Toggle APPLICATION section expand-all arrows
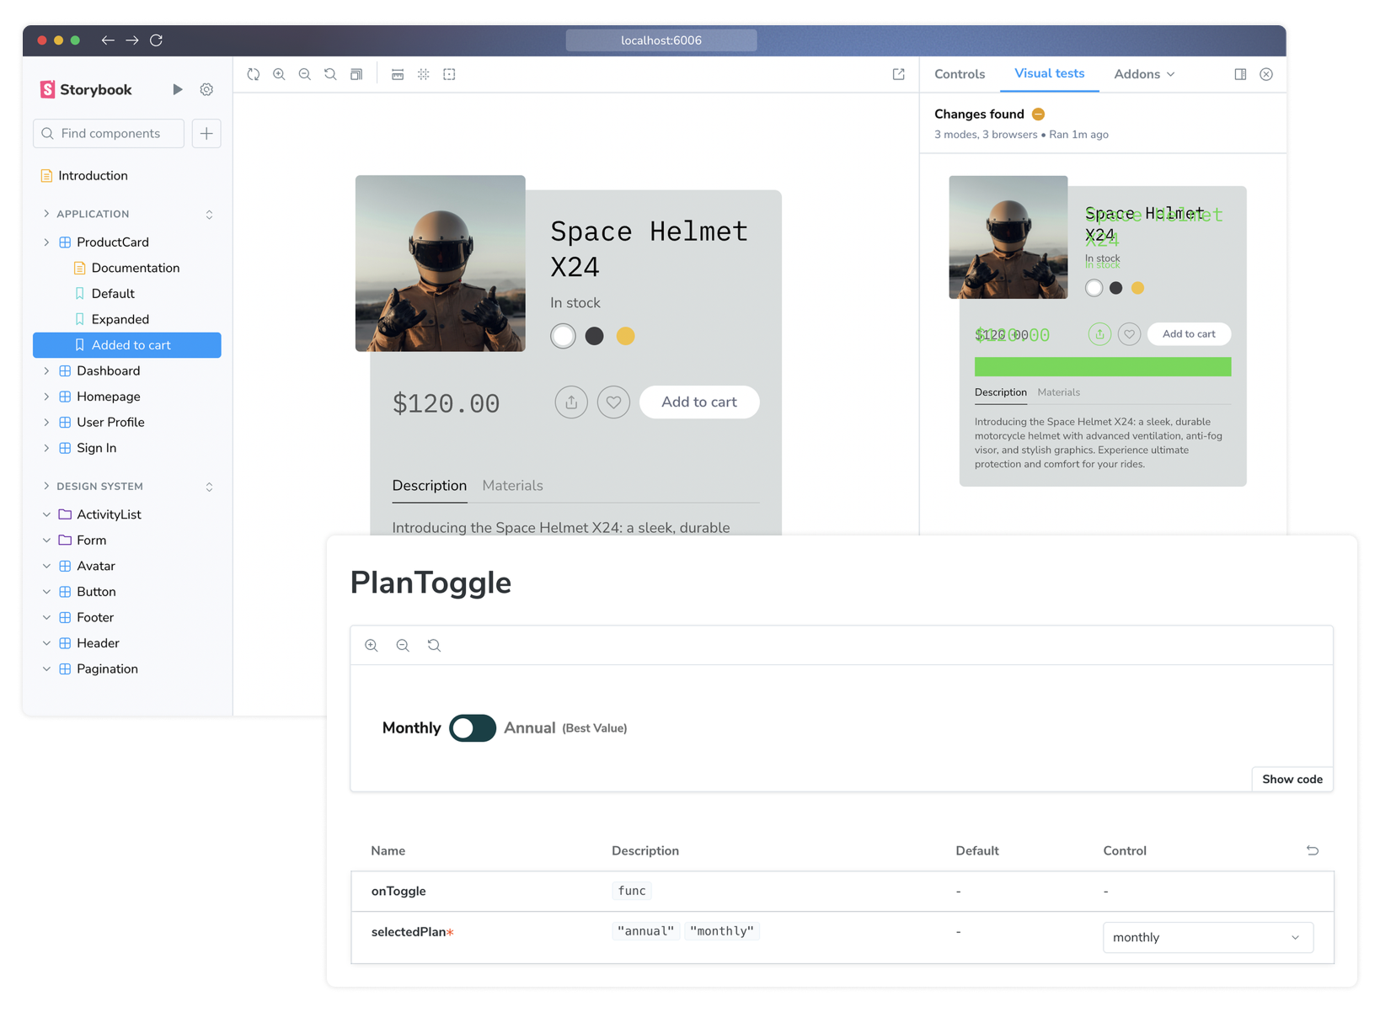 coord(209,215)
